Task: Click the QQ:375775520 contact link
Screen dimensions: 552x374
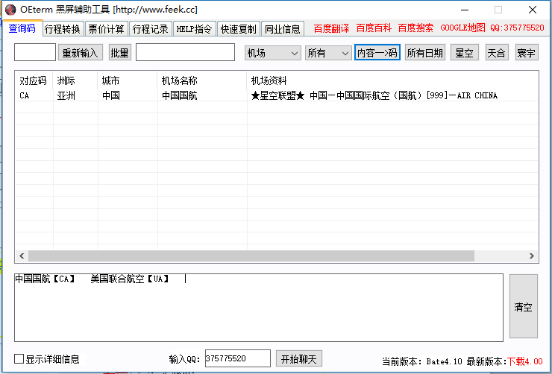Action: tap(517, 28)
